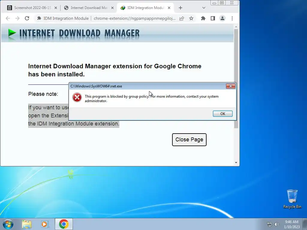Launch Windows Media Player from taskbar

[x=45, y=224]
